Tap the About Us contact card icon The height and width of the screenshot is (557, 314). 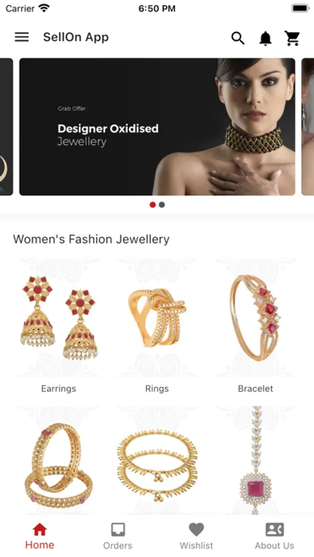pos(274,530)
